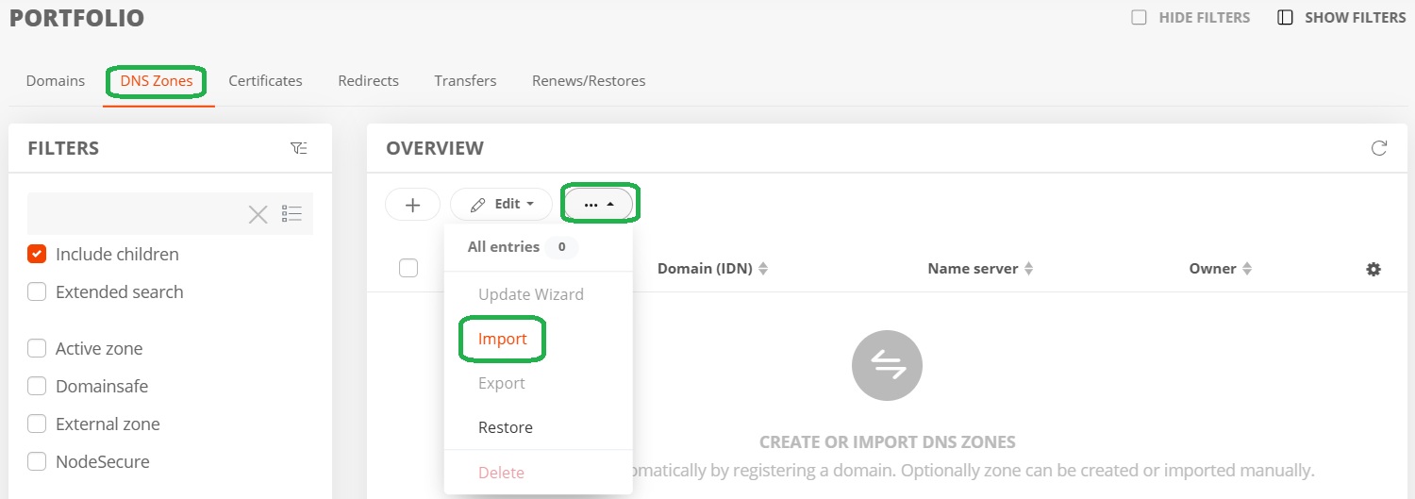Open the column settings gear icon
Screen dimensions: 1415x499
pos(1373,269)
